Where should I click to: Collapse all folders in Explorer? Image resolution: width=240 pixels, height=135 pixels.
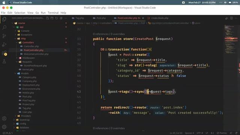click(61, 18)
